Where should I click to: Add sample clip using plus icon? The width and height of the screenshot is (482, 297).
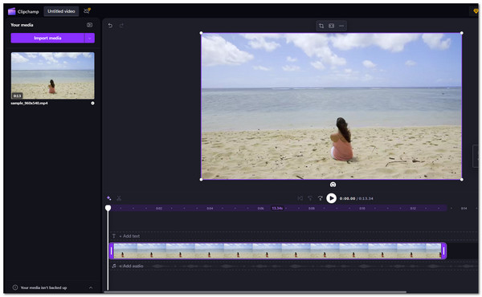pos(92,104)
